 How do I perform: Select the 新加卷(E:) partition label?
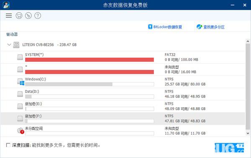[33, 104]
